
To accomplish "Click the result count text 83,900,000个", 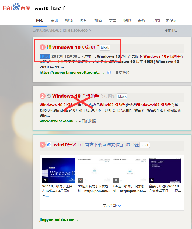I will 79,31.
